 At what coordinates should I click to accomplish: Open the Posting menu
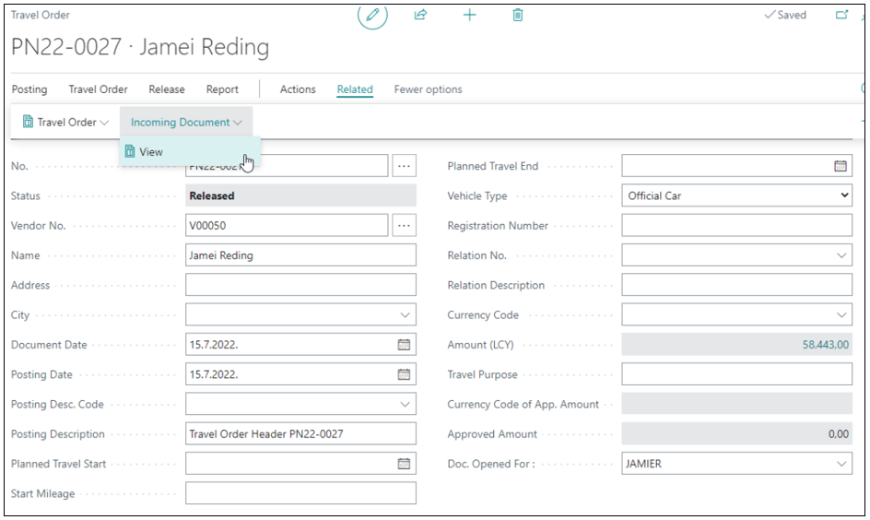(x=29, y=89)
